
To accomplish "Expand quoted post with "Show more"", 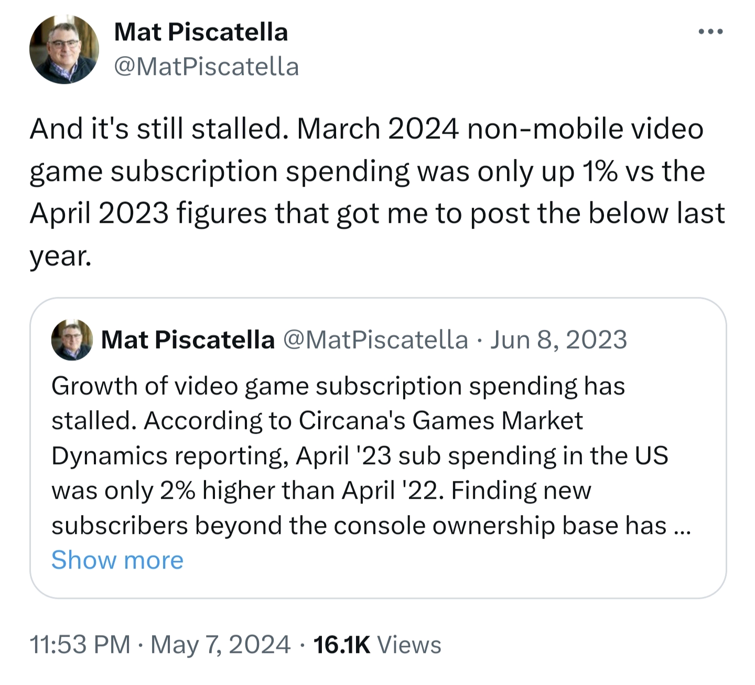I will coord(117,560).
